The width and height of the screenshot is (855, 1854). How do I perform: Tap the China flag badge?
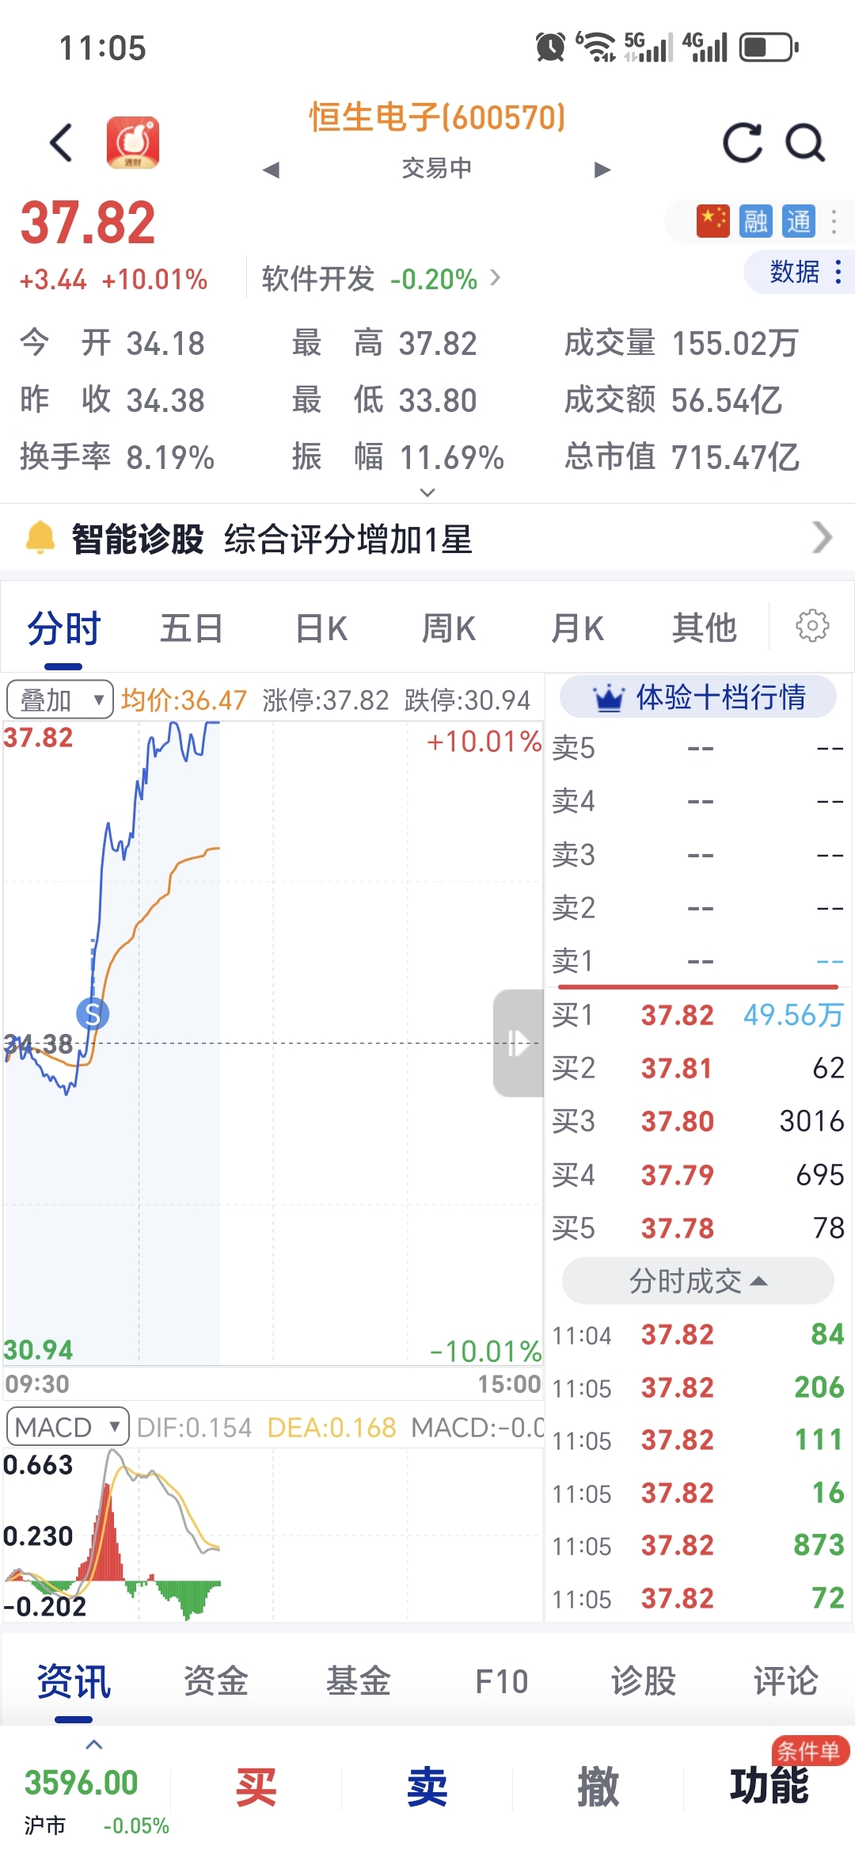712,221
